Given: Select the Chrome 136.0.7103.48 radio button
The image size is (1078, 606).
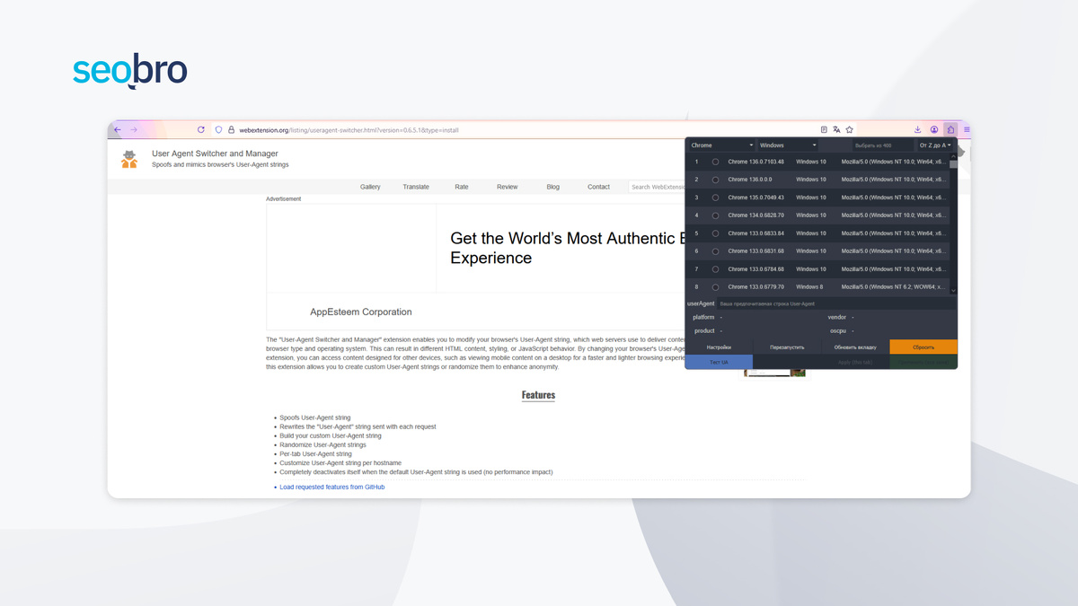Looking at the screenshot, I should 715,162.
